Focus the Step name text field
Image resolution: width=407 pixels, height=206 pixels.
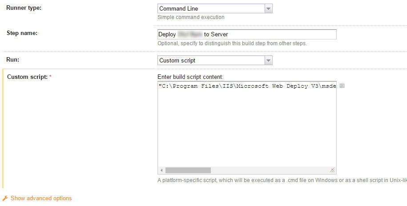pos(247,34)
